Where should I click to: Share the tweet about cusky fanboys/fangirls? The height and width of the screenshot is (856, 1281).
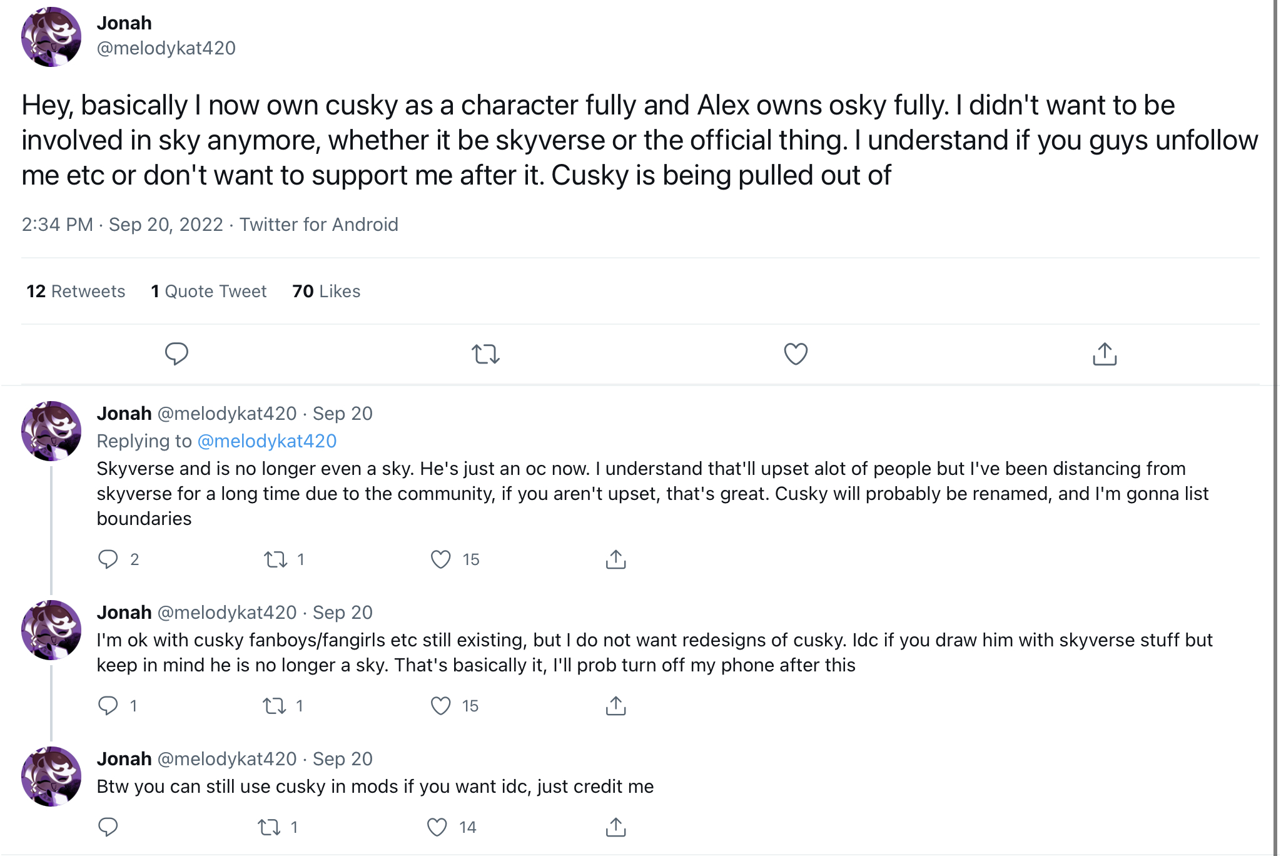[615, 706]
